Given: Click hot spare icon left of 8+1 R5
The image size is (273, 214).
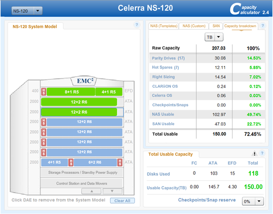Looking at the screenshot, I should [x=44, y=92].
